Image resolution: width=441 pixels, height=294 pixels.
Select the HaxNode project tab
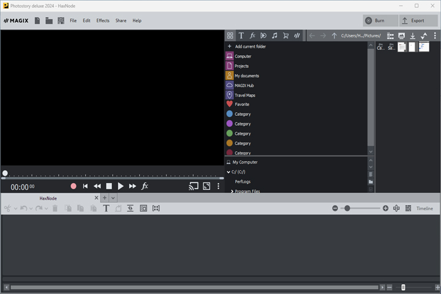48,198
